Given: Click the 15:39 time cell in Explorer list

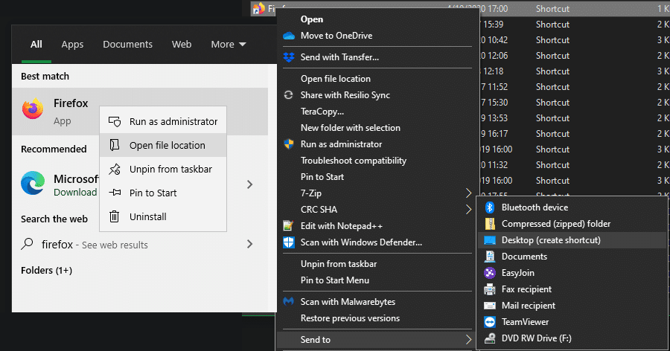Looking at the screenshot, I should [x=493, y=25].
